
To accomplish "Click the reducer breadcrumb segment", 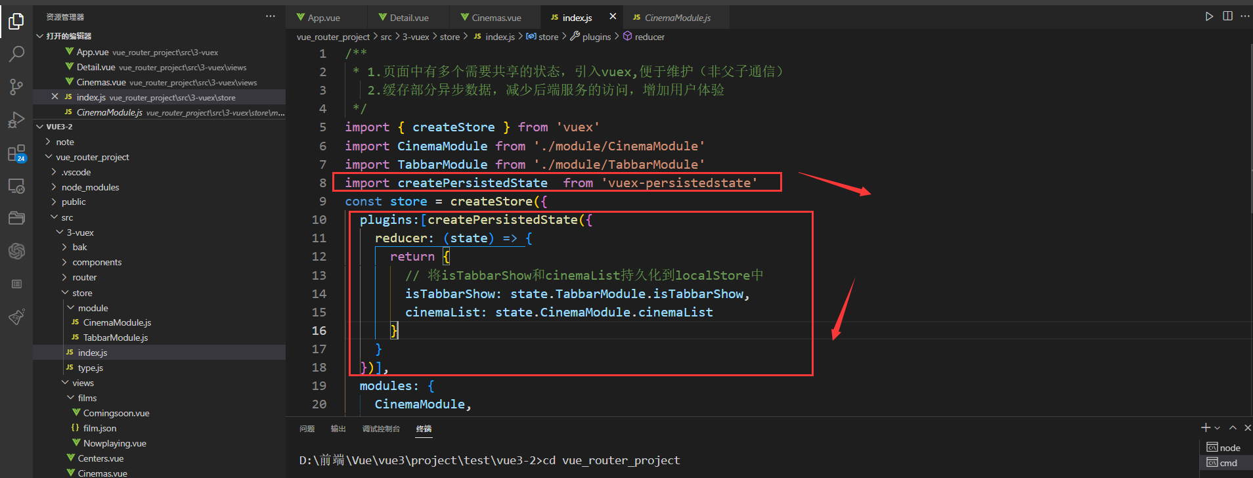I will [644, 37].
